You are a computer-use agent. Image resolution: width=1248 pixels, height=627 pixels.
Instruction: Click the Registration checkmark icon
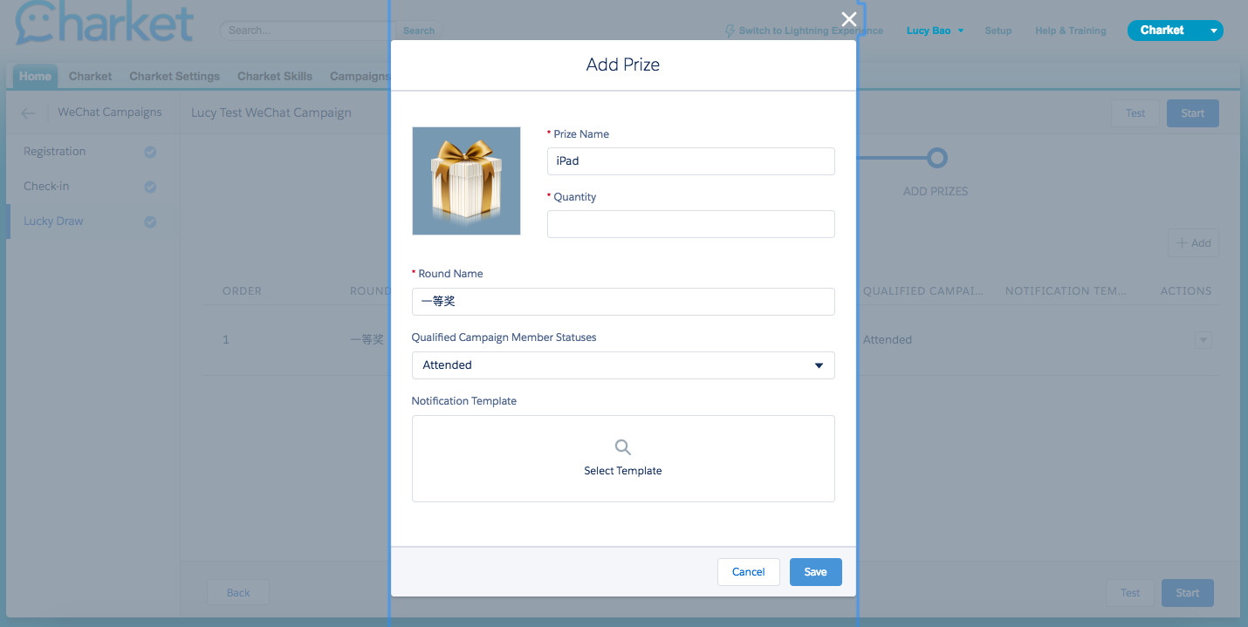(x=150, y=152)
